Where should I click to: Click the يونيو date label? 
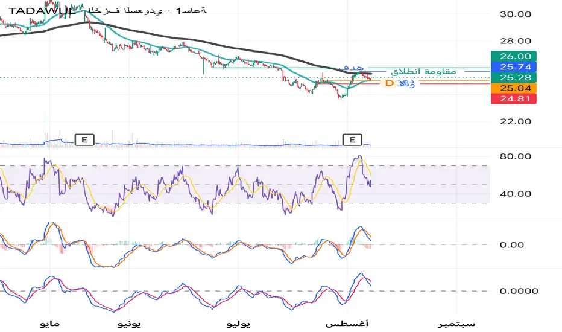pos(129,324)
